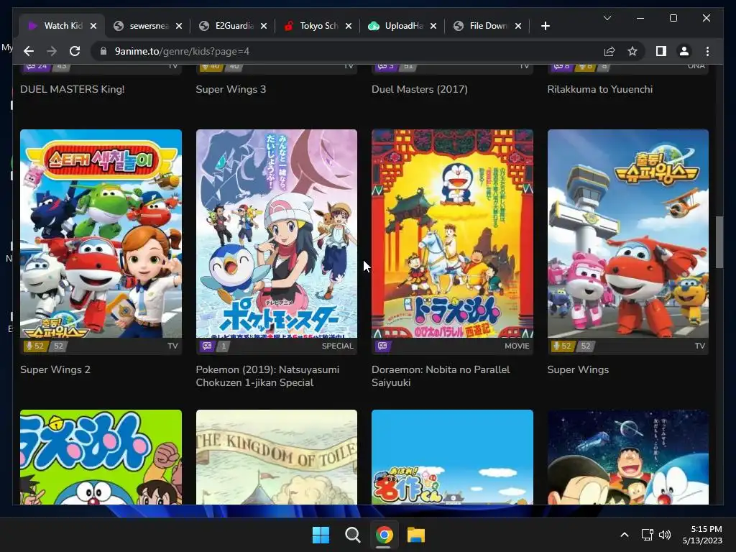Open the Pokemon (2019) Natsuyasumi special title
The height and width of the screenshot is (552, 736).
click(267, 376)
